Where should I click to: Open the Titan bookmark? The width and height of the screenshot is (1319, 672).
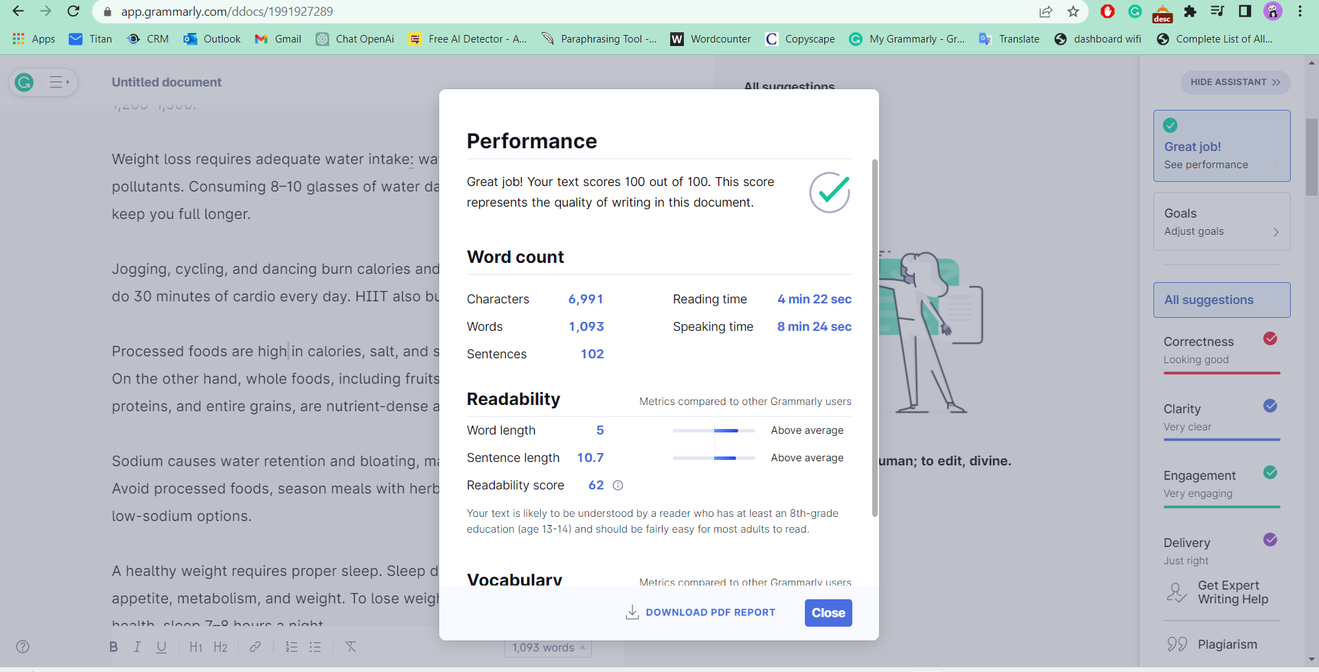click(90, 39)
